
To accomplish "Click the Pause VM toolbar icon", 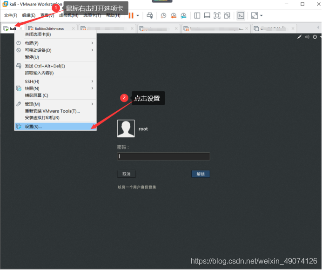I will [x=131, y=15].
